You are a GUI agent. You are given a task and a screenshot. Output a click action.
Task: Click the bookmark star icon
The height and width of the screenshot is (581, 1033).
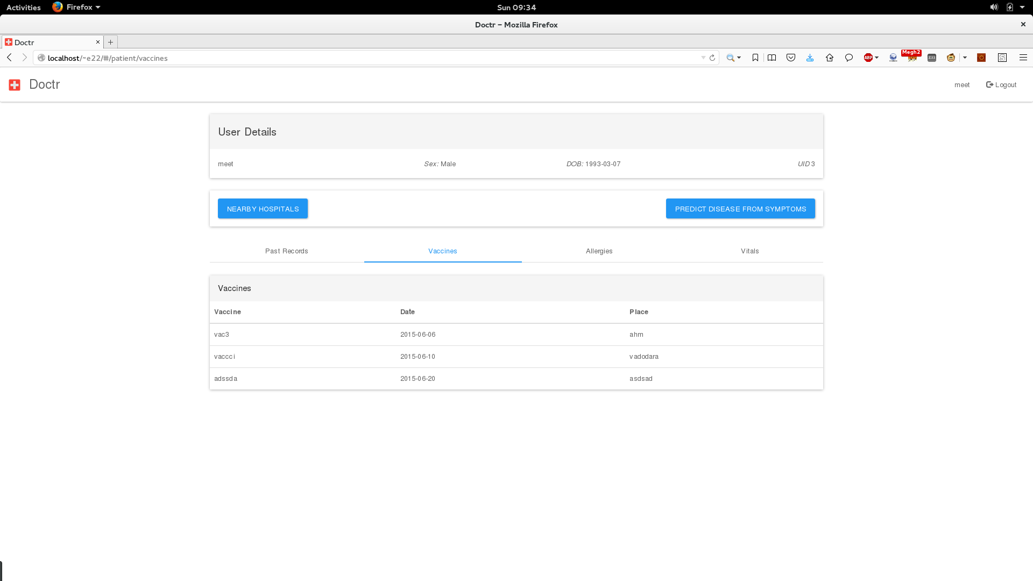755,58
